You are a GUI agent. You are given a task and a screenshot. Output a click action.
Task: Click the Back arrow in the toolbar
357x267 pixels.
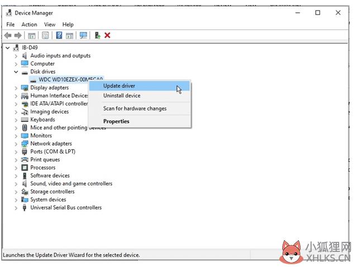pyautogui.click(x=8, y=35)
